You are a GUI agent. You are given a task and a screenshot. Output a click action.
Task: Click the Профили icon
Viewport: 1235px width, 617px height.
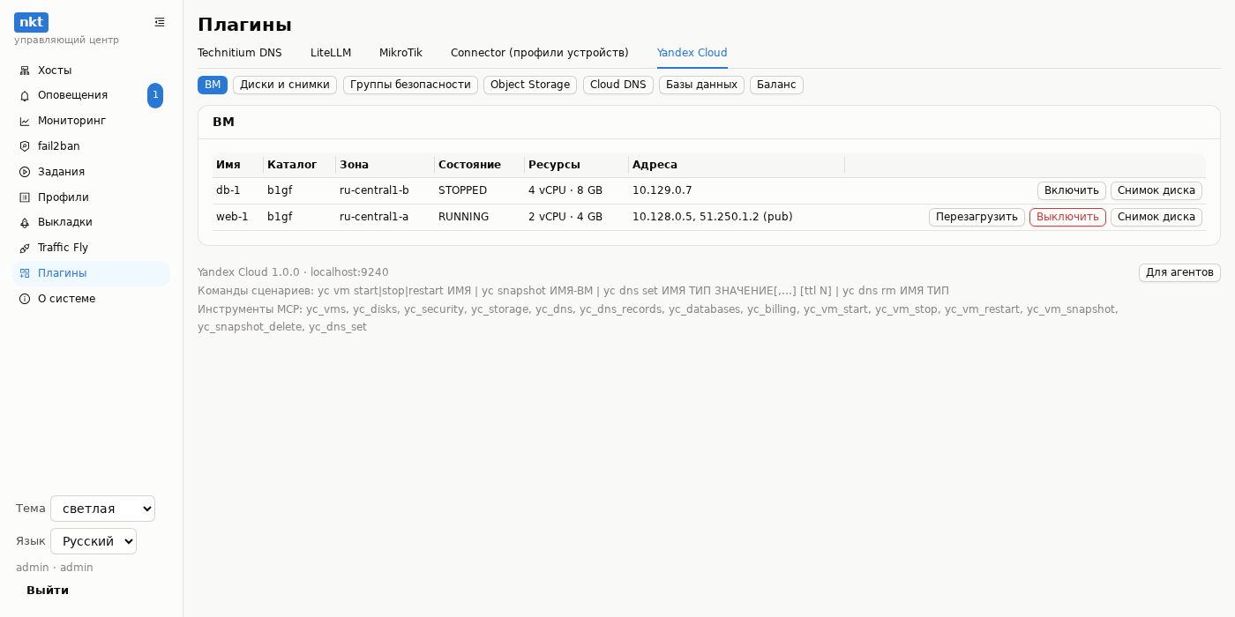25,197
